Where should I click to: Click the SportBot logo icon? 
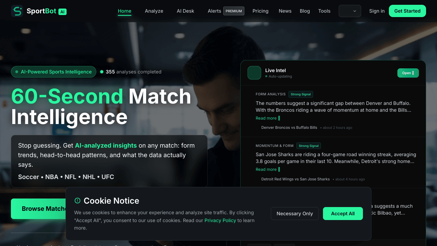[17, 11]
